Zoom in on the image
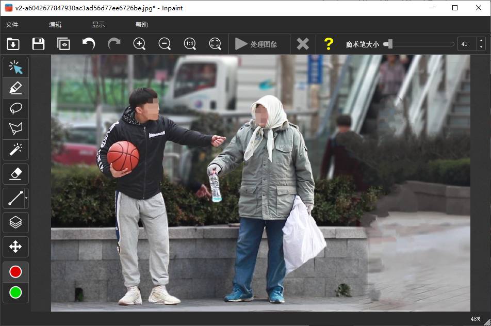 (139, 44)
